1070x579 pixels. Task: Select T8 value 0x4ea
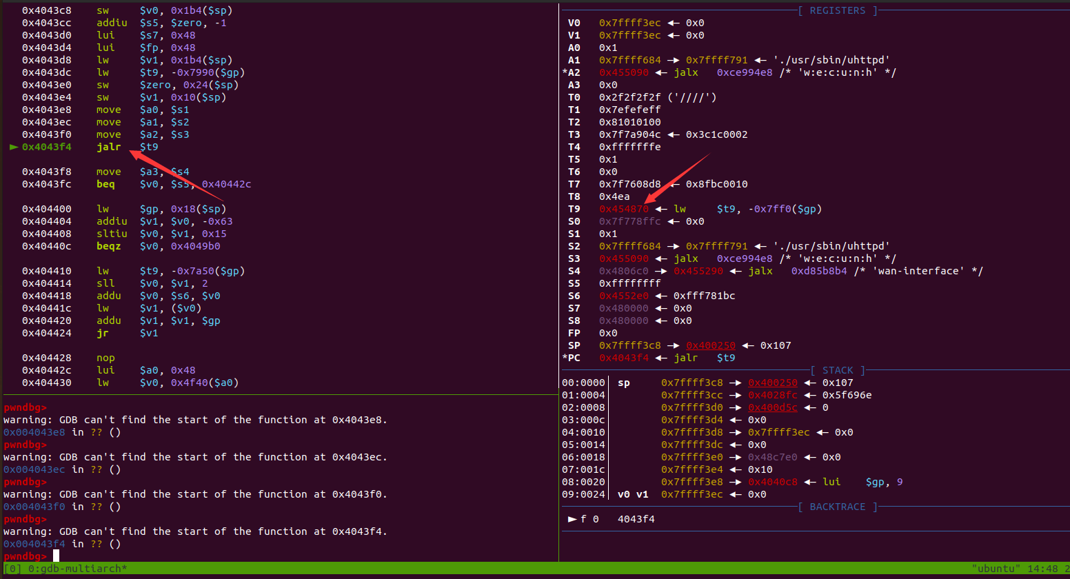coord(614,196)
